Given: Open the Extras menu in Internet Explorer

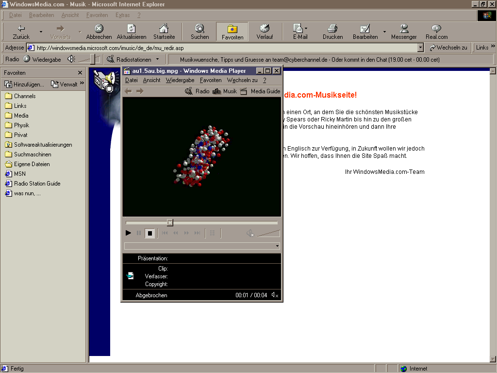Looking at the screenshot, I should pyautogui.click(x=122, y=15).
